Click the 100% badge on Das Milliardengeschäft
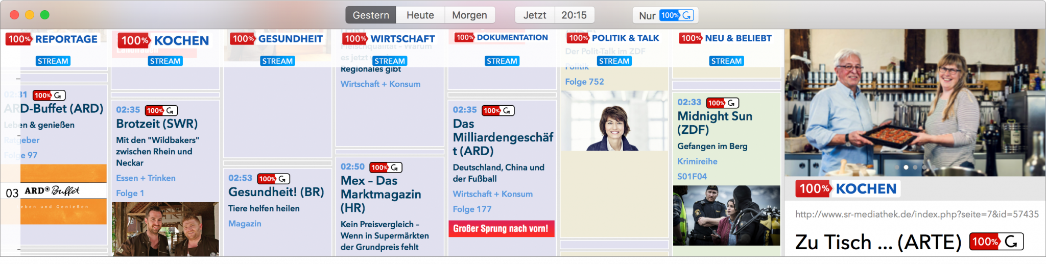The image size is (1046, 264). (498, 110)
